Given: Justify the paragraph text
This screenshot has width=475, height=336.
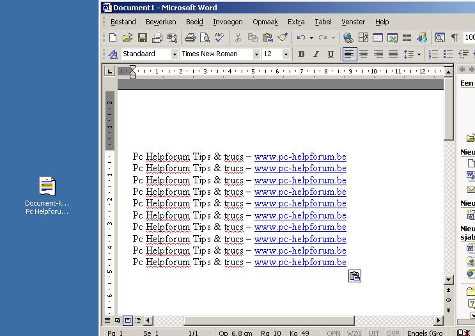Looking at the screenshot, I should pos(393,54).
